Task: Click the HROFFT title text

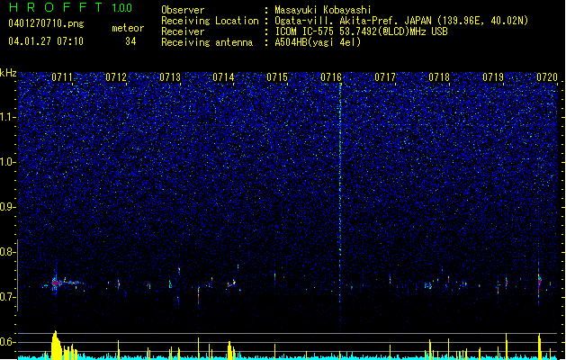Action: coord(56,7)
